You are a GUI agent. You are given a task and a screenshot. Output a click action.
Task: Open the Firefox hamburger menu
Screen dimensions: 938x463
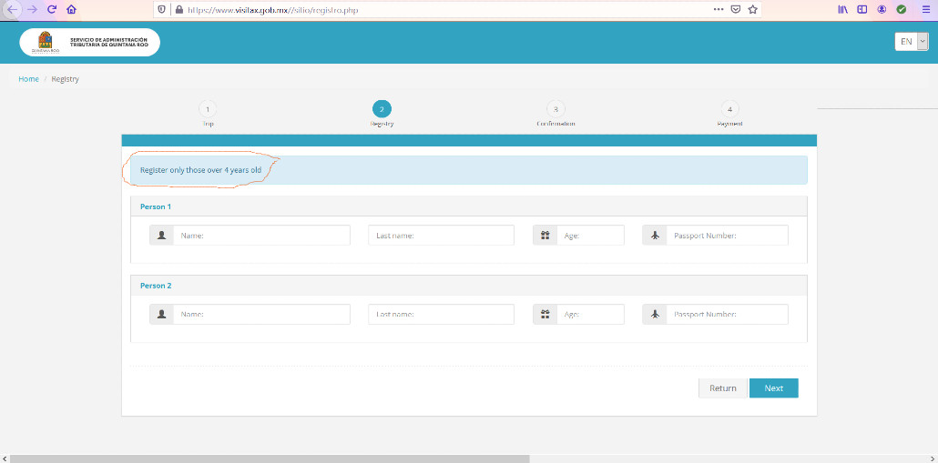pyautogui.click(x=923, y=8)
